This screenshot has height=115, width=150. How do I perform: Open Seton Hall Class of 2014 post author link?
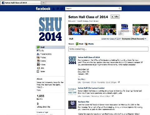coord(89,57)
